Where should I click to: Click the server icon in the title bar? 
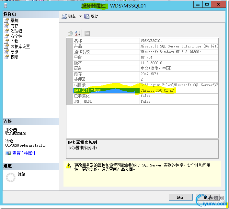tap(6, 6)
